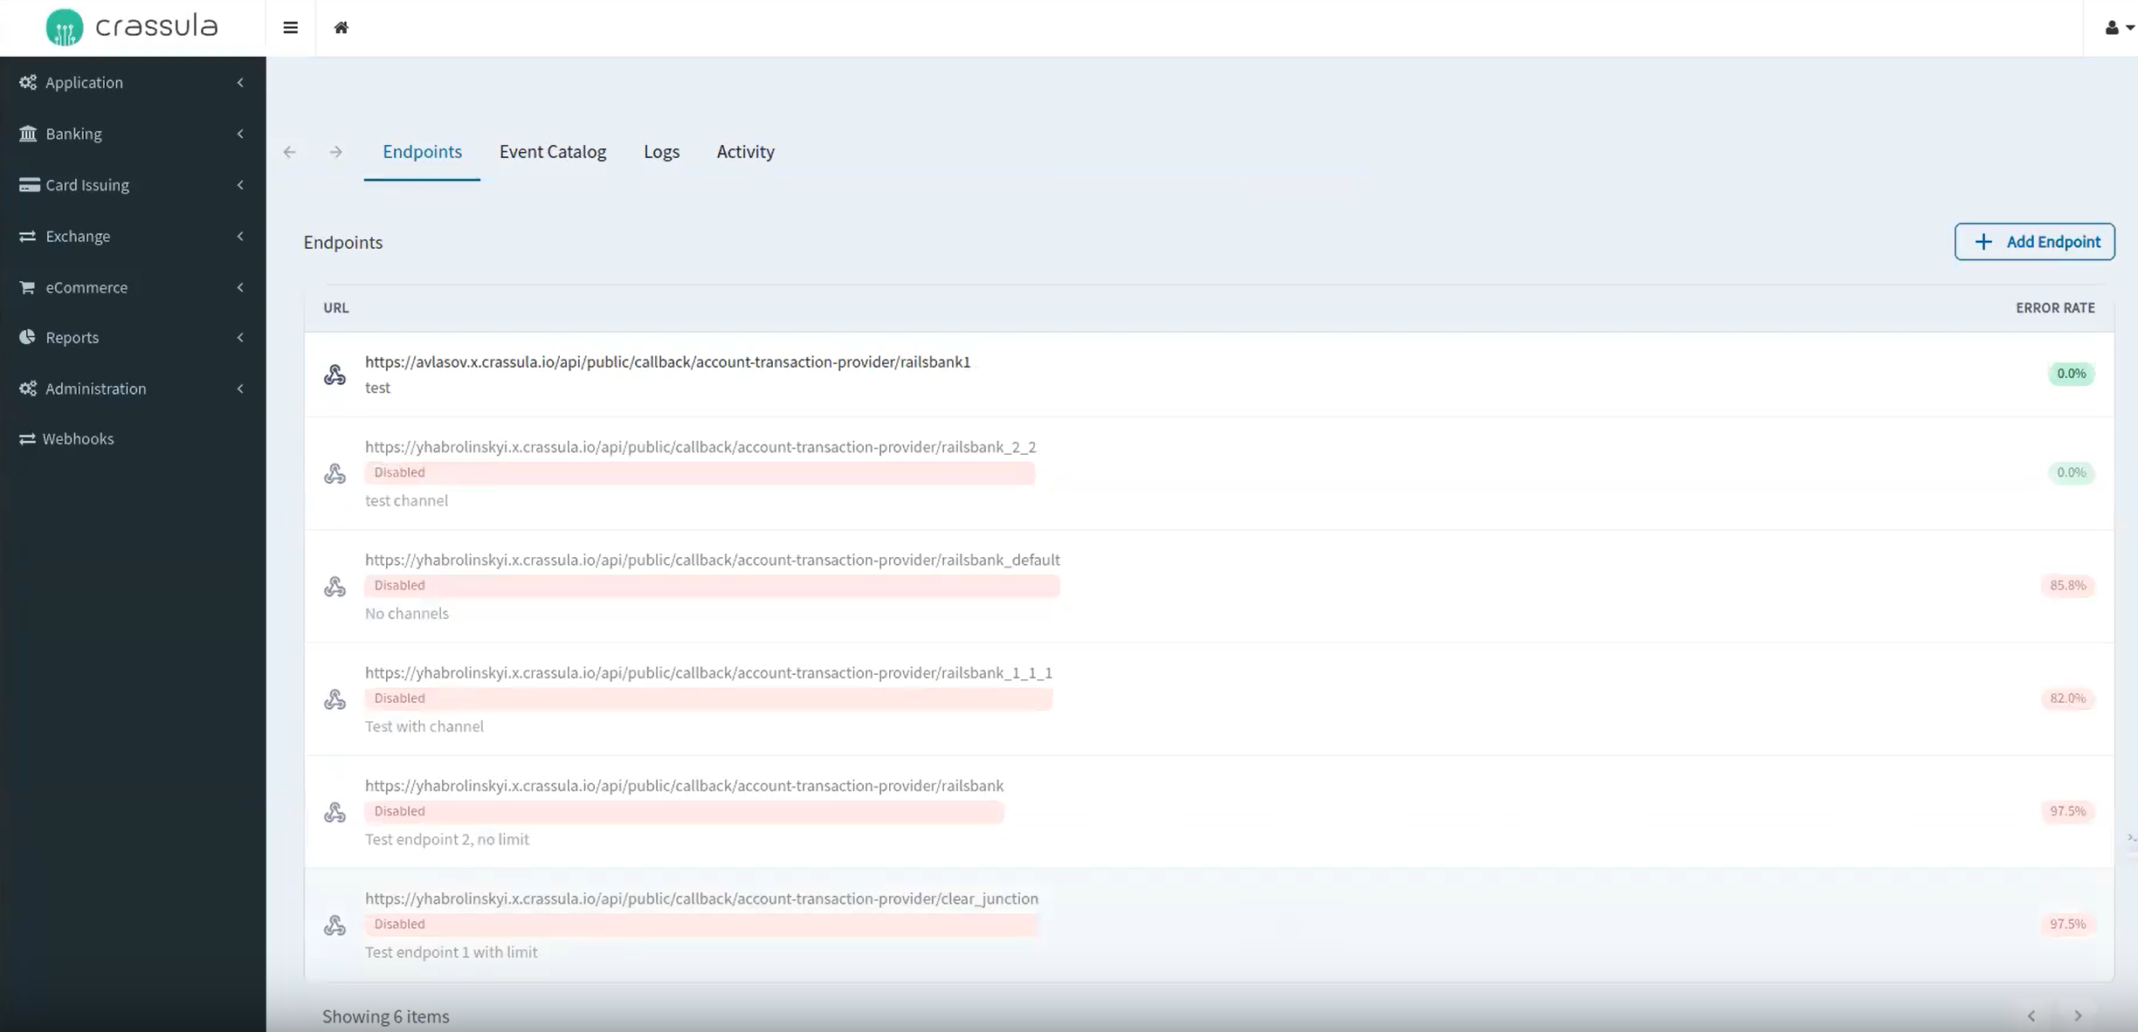Open the Banking section in the sidebar
This screenshot has height=1032, width=2138.
click(x=73, y=133)
